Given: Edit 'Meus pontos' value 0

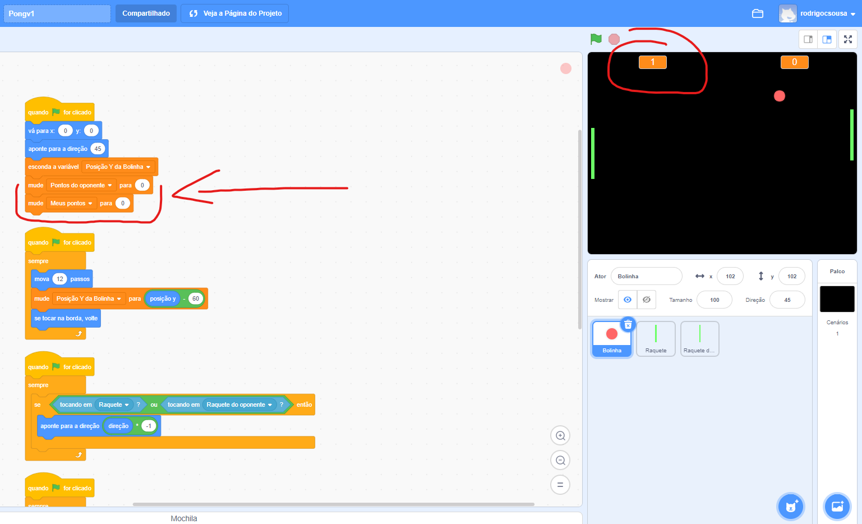Looking at the screenshot, I should tap(123, 203).
